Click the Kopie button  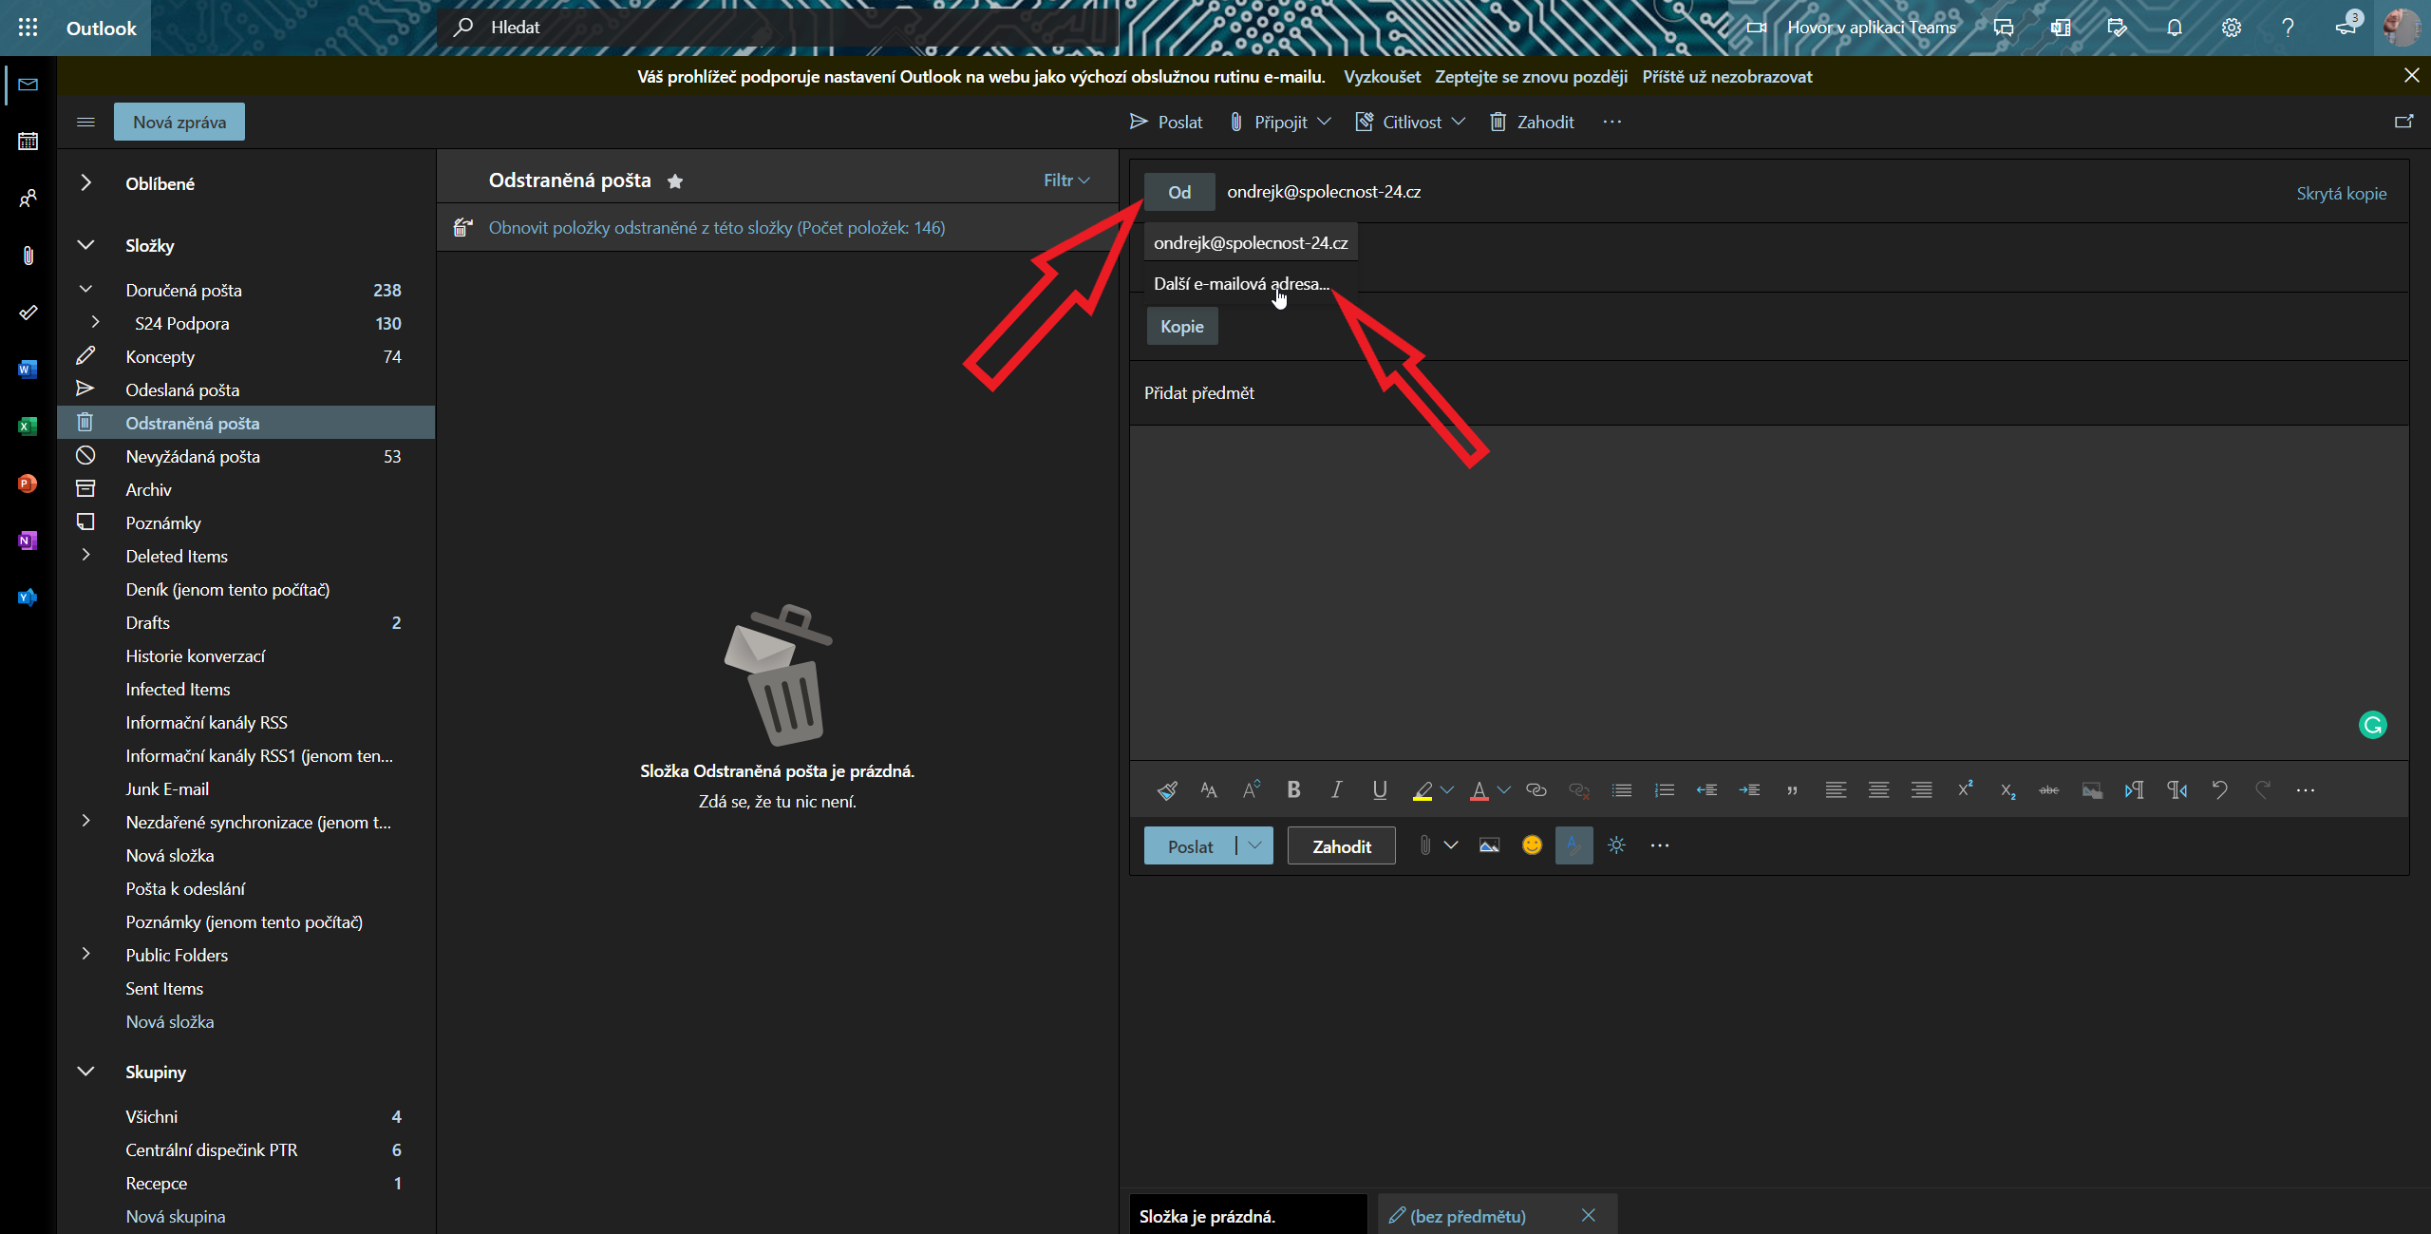[x=1182, y=327]
